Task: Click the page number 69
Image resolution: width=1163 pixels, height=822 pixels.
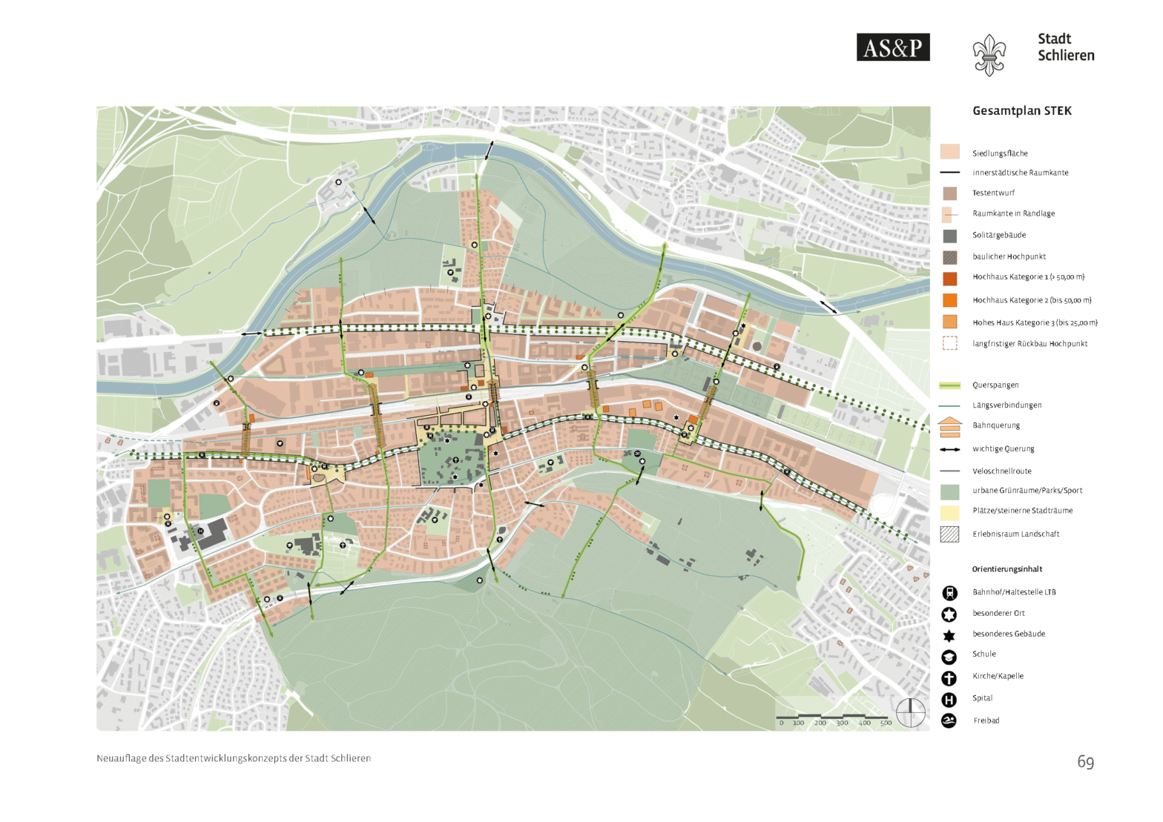Action: pos(1086,762)
